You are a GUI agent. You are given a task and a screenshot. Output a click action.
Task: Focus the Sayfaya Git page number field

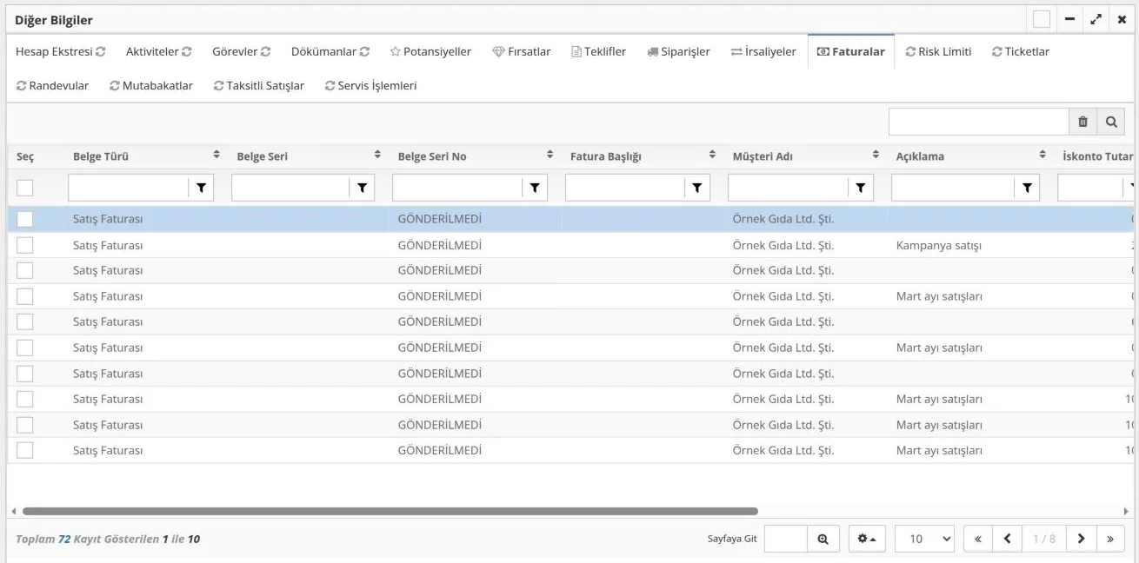pos(786,539)
